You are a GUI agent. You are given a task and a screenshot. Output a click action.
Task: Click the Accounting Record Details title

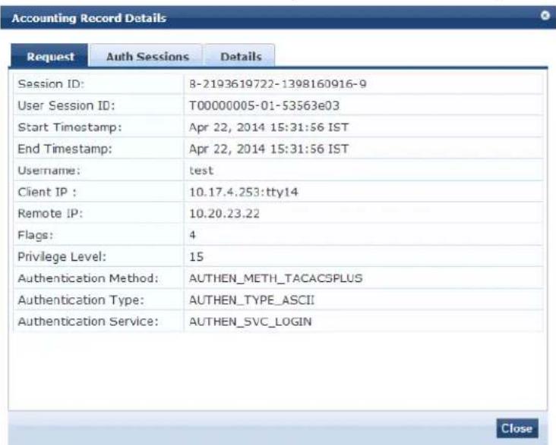coord(89,18)
